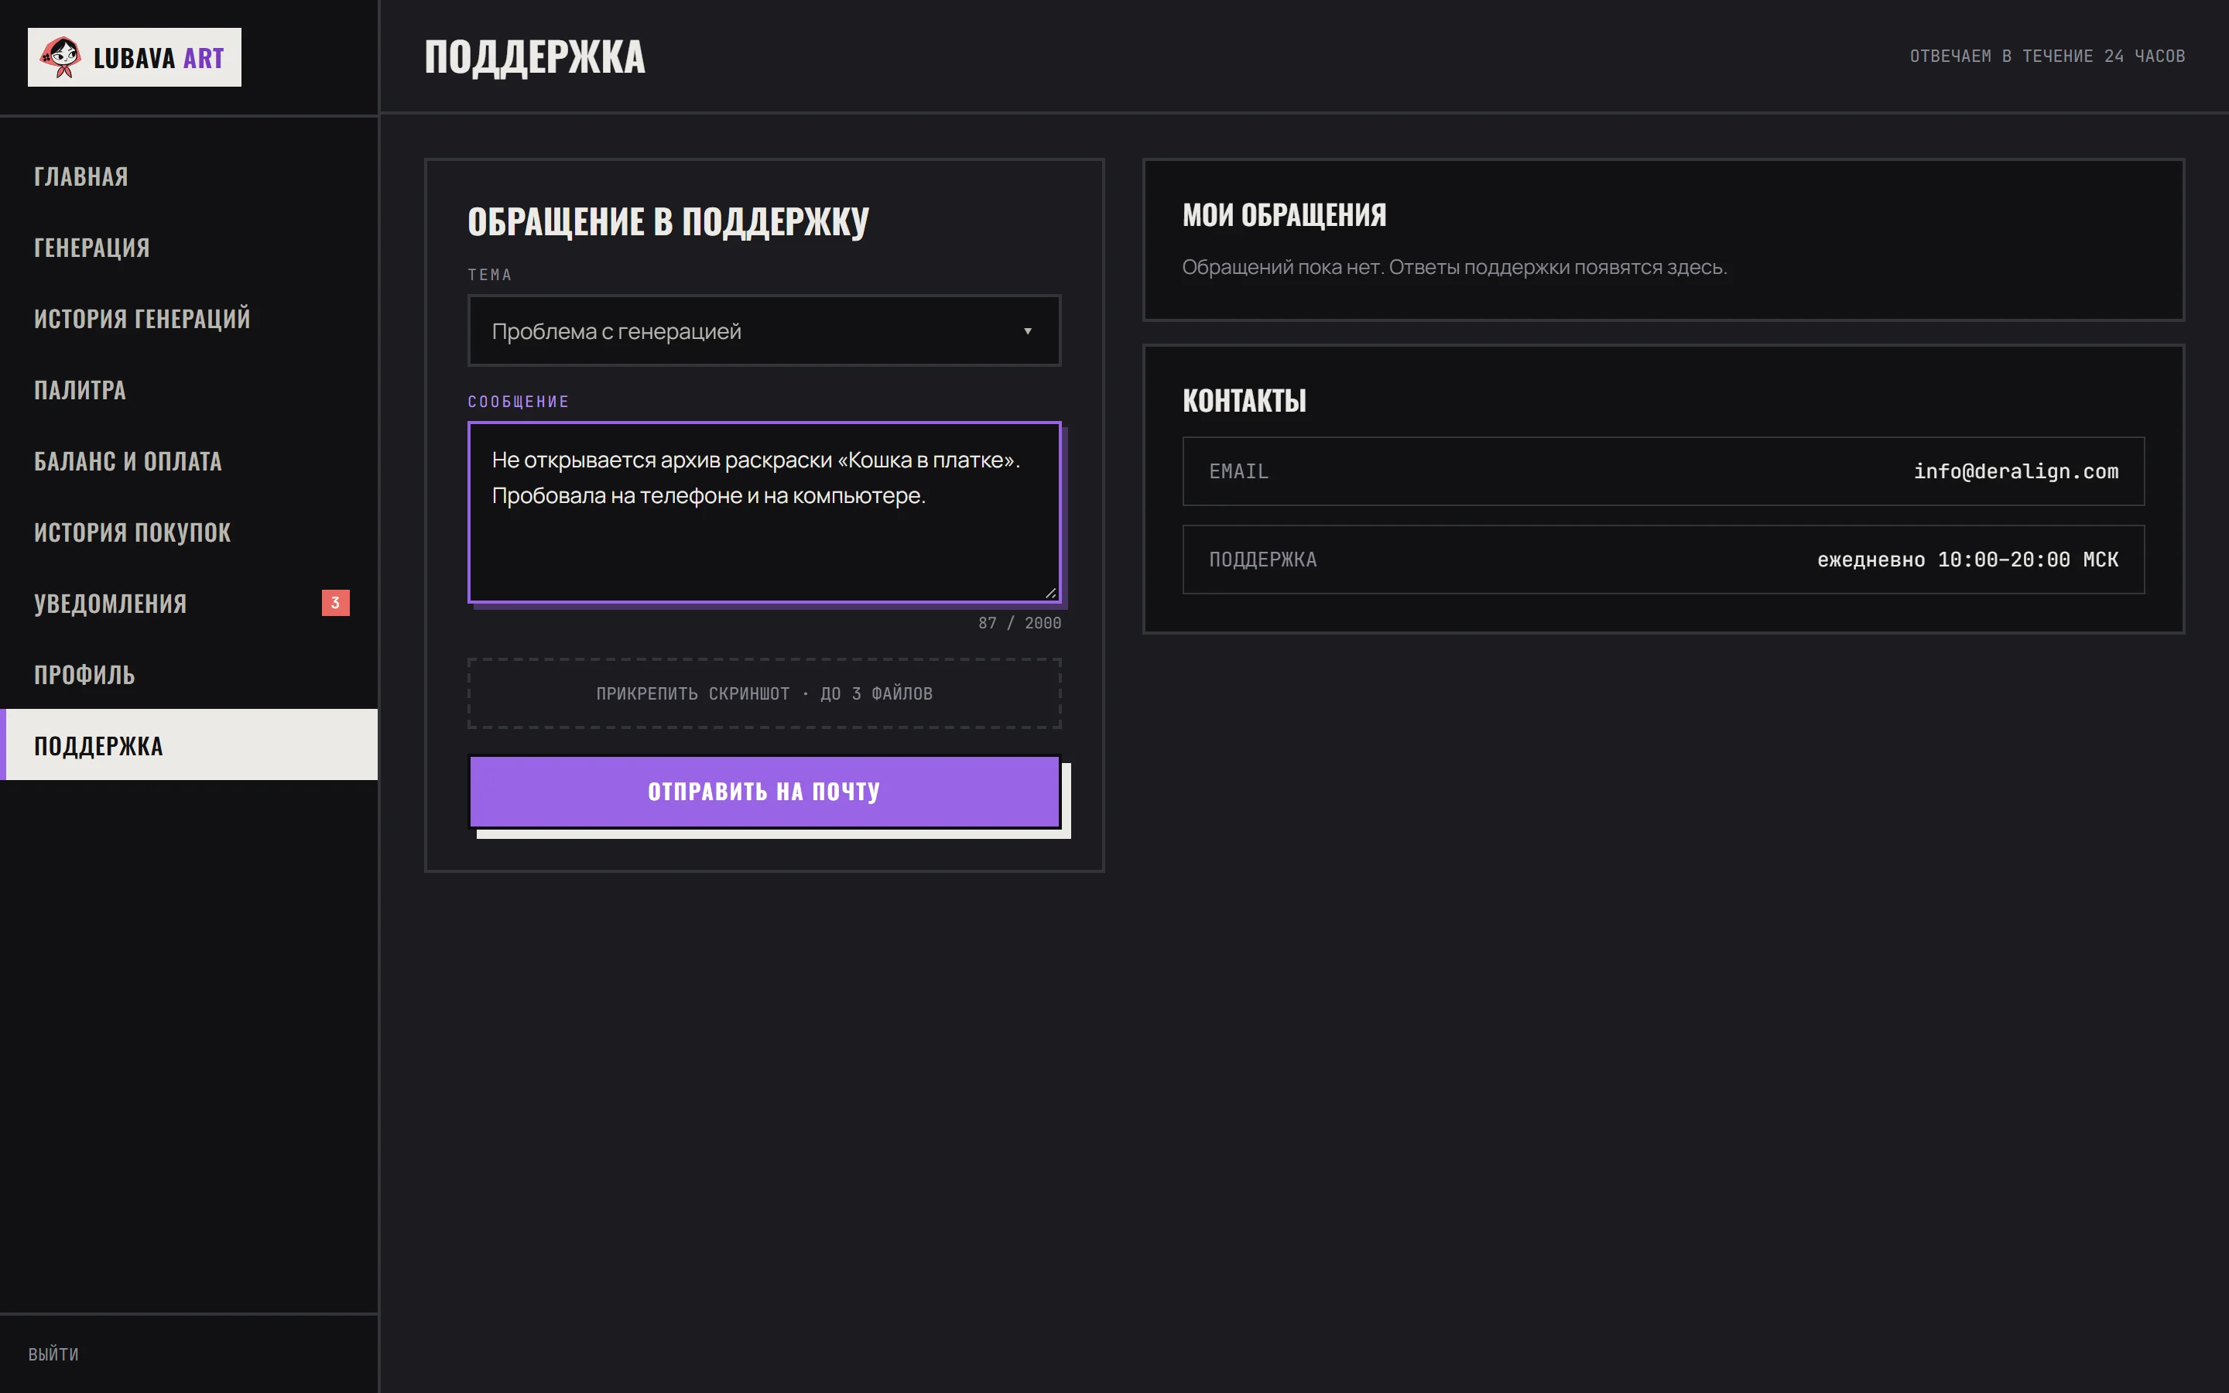The image size is (2229, 1393).
Task: Open the Тема dropdown arrow
Action: coord(1028,330)
